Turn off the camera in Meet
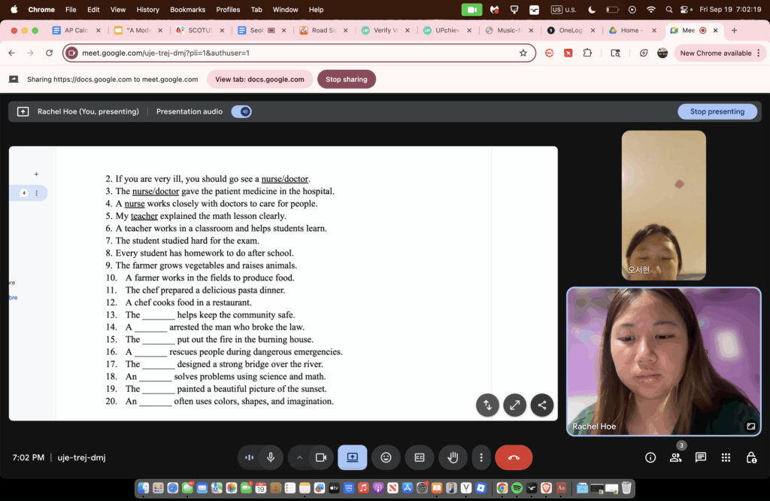This screenshot has width=770, height=501. [321, 457]
